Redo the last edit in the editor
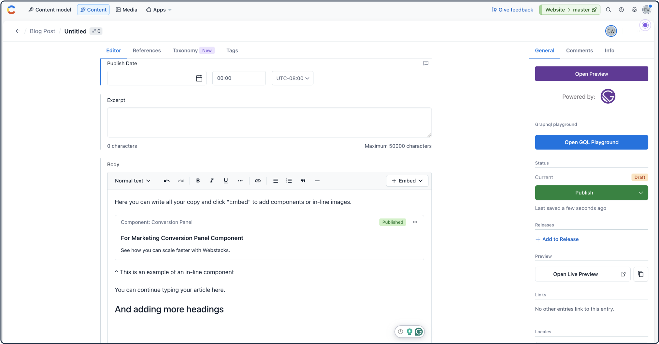The image size is (659, 344). (180, 181)
